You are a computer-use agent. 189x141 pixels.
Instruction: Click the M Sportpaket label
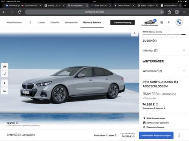tap(149, 98)
